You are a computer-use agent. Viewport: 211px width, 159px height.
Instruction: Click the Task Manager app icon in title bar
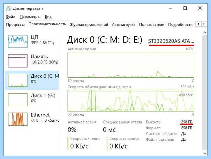(x=8, y=8)
